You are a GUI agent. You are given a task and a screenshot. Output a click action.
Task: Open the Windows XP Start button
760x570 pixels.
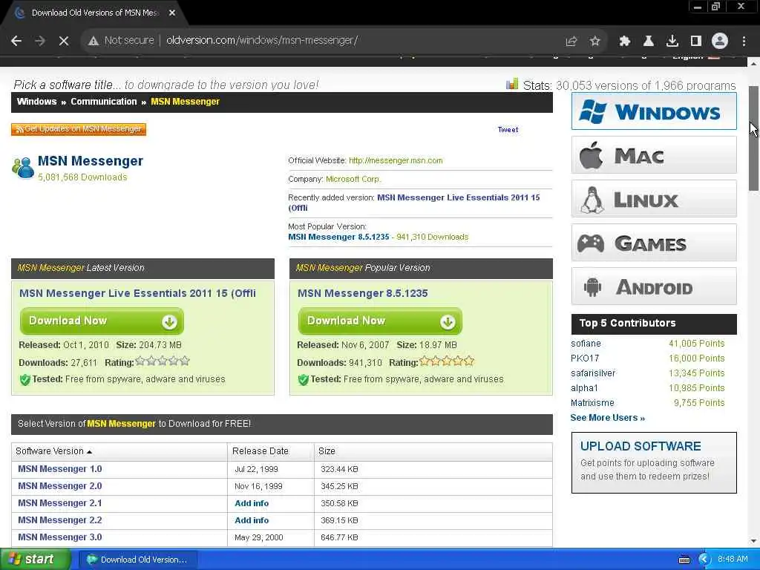(34, 560)
